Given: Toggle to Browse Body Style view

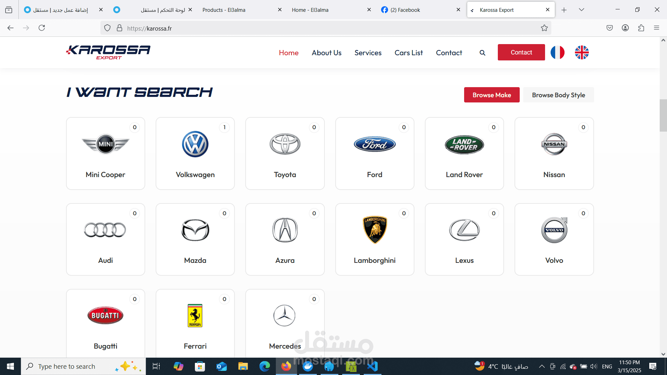Looking at the screenshot, I should pyautogui.click(x=558, y=95).
